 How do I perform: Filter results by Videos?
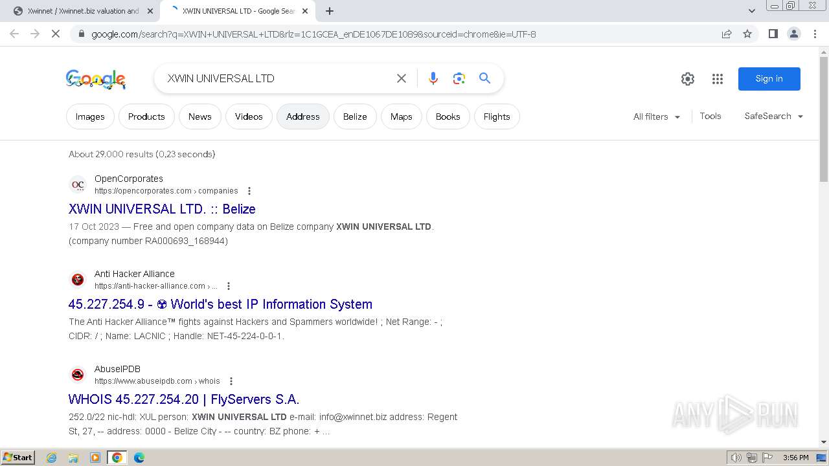click(249, 116)
